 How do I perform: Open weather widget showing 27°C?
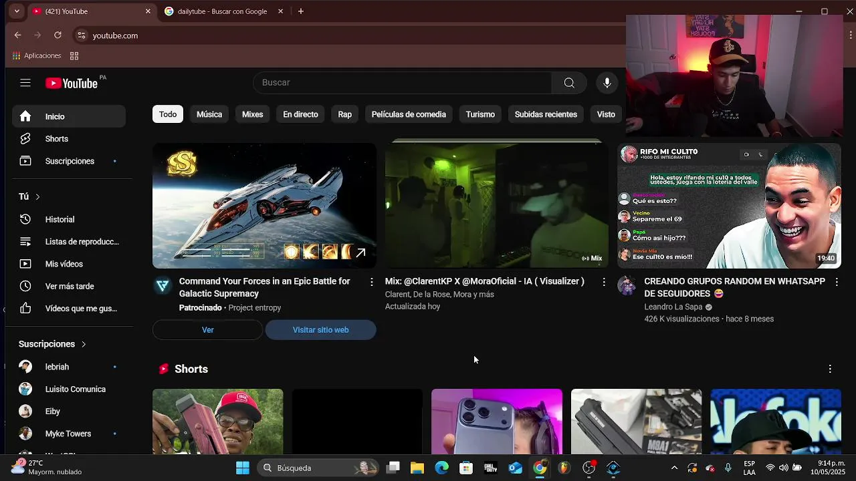click(47, 468)
